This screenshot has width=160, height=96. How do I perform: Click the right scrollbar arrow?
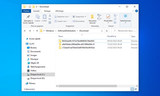[x=137, y=86]
